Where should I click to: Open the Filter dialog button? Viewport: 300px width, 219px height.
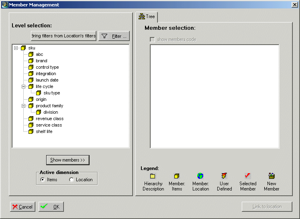[x=114, y=36]
